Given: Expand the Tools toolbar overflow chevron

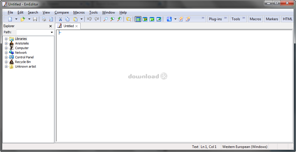Looking at the screenshot, I should pyautogui.click(x=243, y=18).
